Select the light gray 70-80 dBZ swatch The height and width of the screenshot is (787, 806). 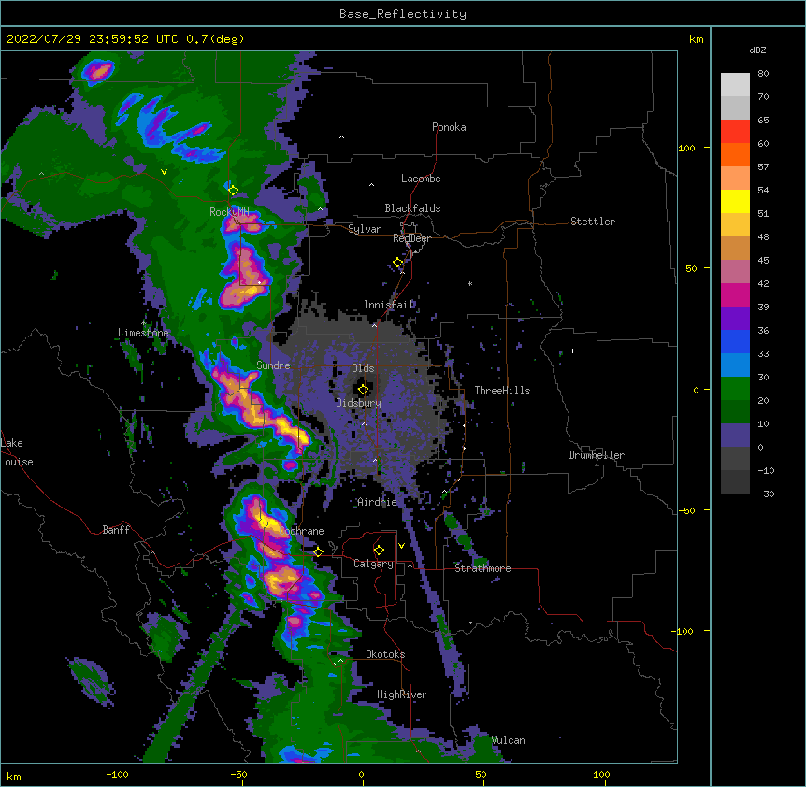tap(735, 85)
